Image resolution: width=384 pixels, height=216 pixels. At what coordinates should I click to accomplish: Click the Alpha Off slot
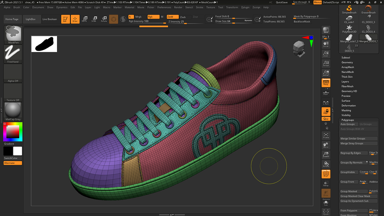[13, 73]
